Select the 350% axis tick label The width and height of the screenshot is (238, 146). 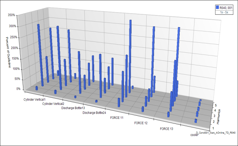[x=12, y=15]
